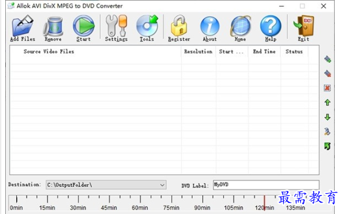Click the Resolution column header

pyautogui.click(x=198, y=52)
